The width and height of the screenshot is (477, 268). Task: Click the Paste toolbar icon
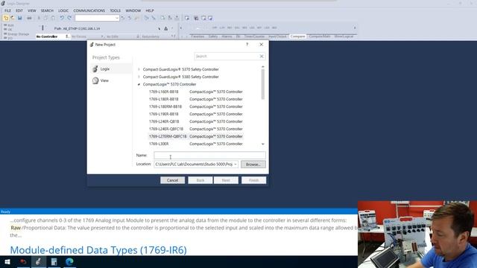53,18
